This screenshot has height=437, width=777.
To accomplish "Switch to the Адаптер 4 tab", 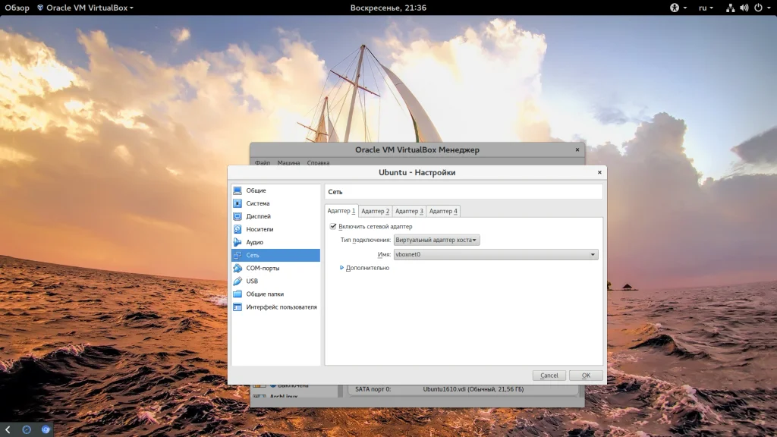I will pos(443,211).
